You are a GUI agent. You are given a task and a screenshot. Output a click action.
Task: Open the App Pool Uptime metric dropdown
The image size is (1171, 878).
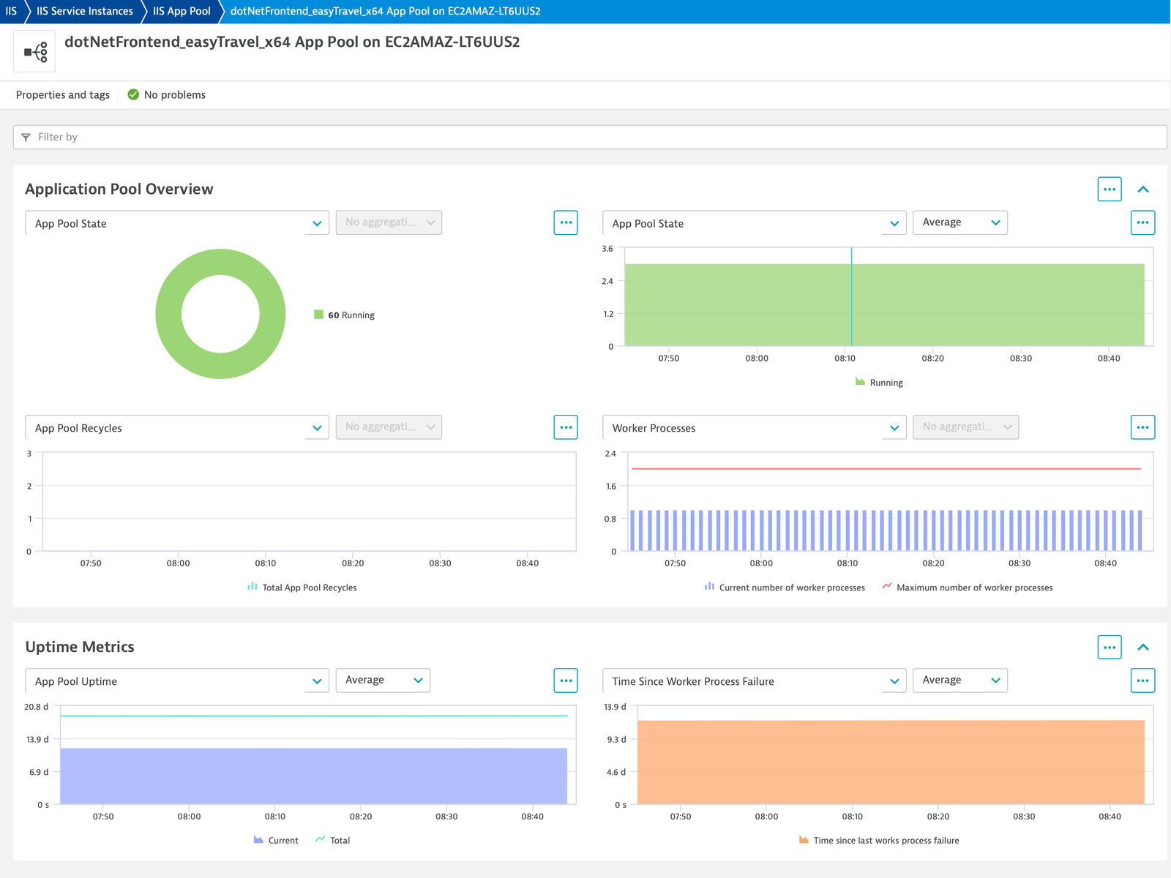(177, 681)
